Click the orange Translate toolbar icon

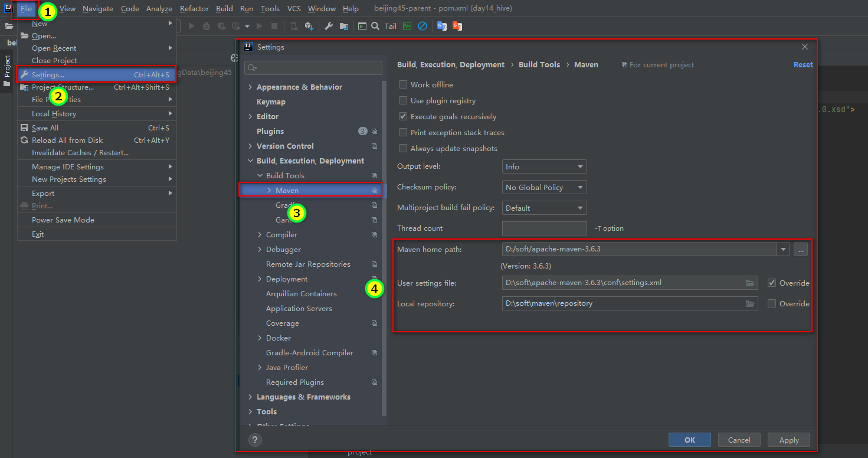point(457,26)
